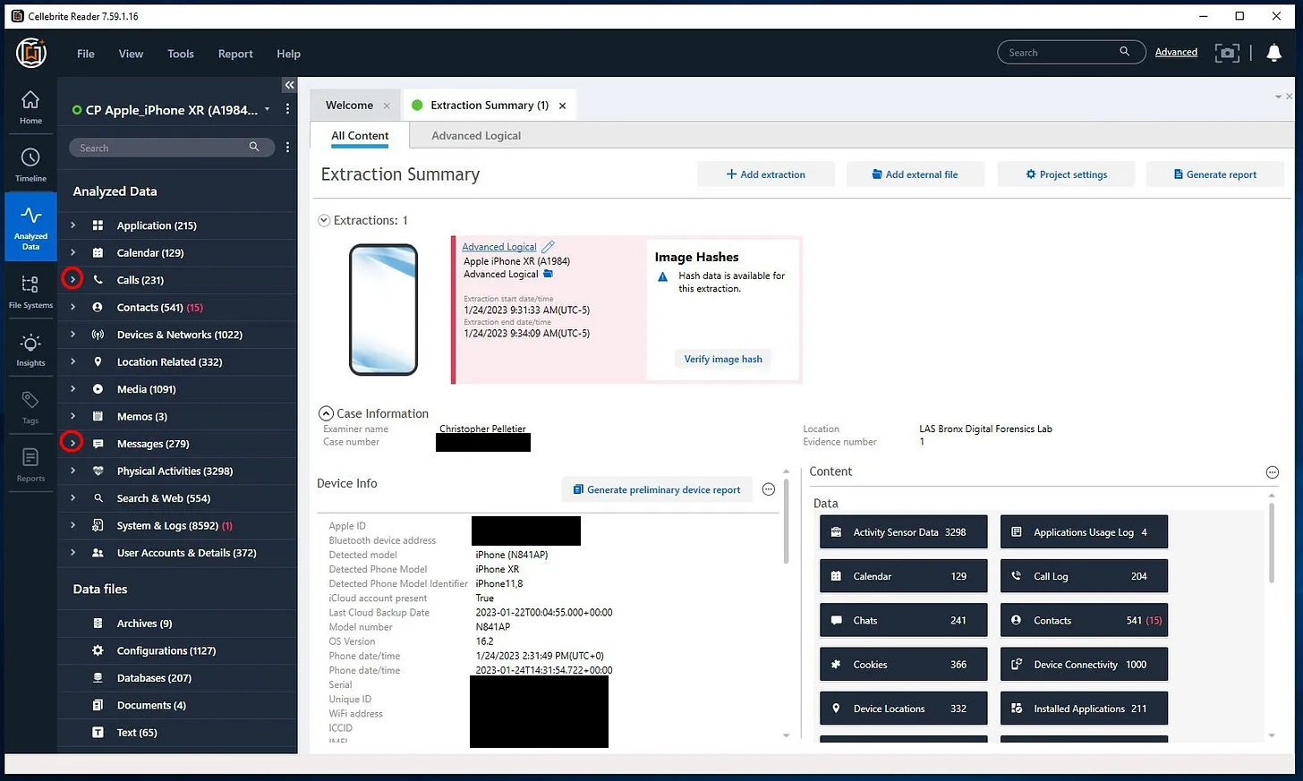This screenshot has width=1303, height=781.
Task: Collapse the Case Information section
Action: click(x=326, y=413)
